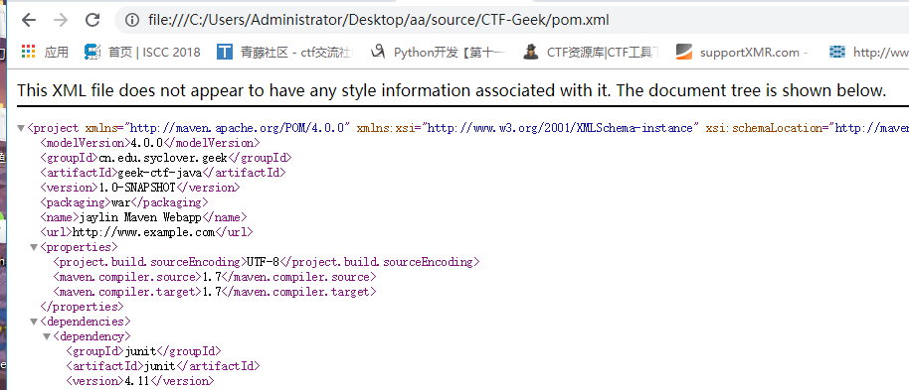This screenshot has height=390, width=909.
Task: Click the xmlns maven.apache.org/POM/4.0.0 attribute
Action: pyautogui.click(x=219, y=128)
